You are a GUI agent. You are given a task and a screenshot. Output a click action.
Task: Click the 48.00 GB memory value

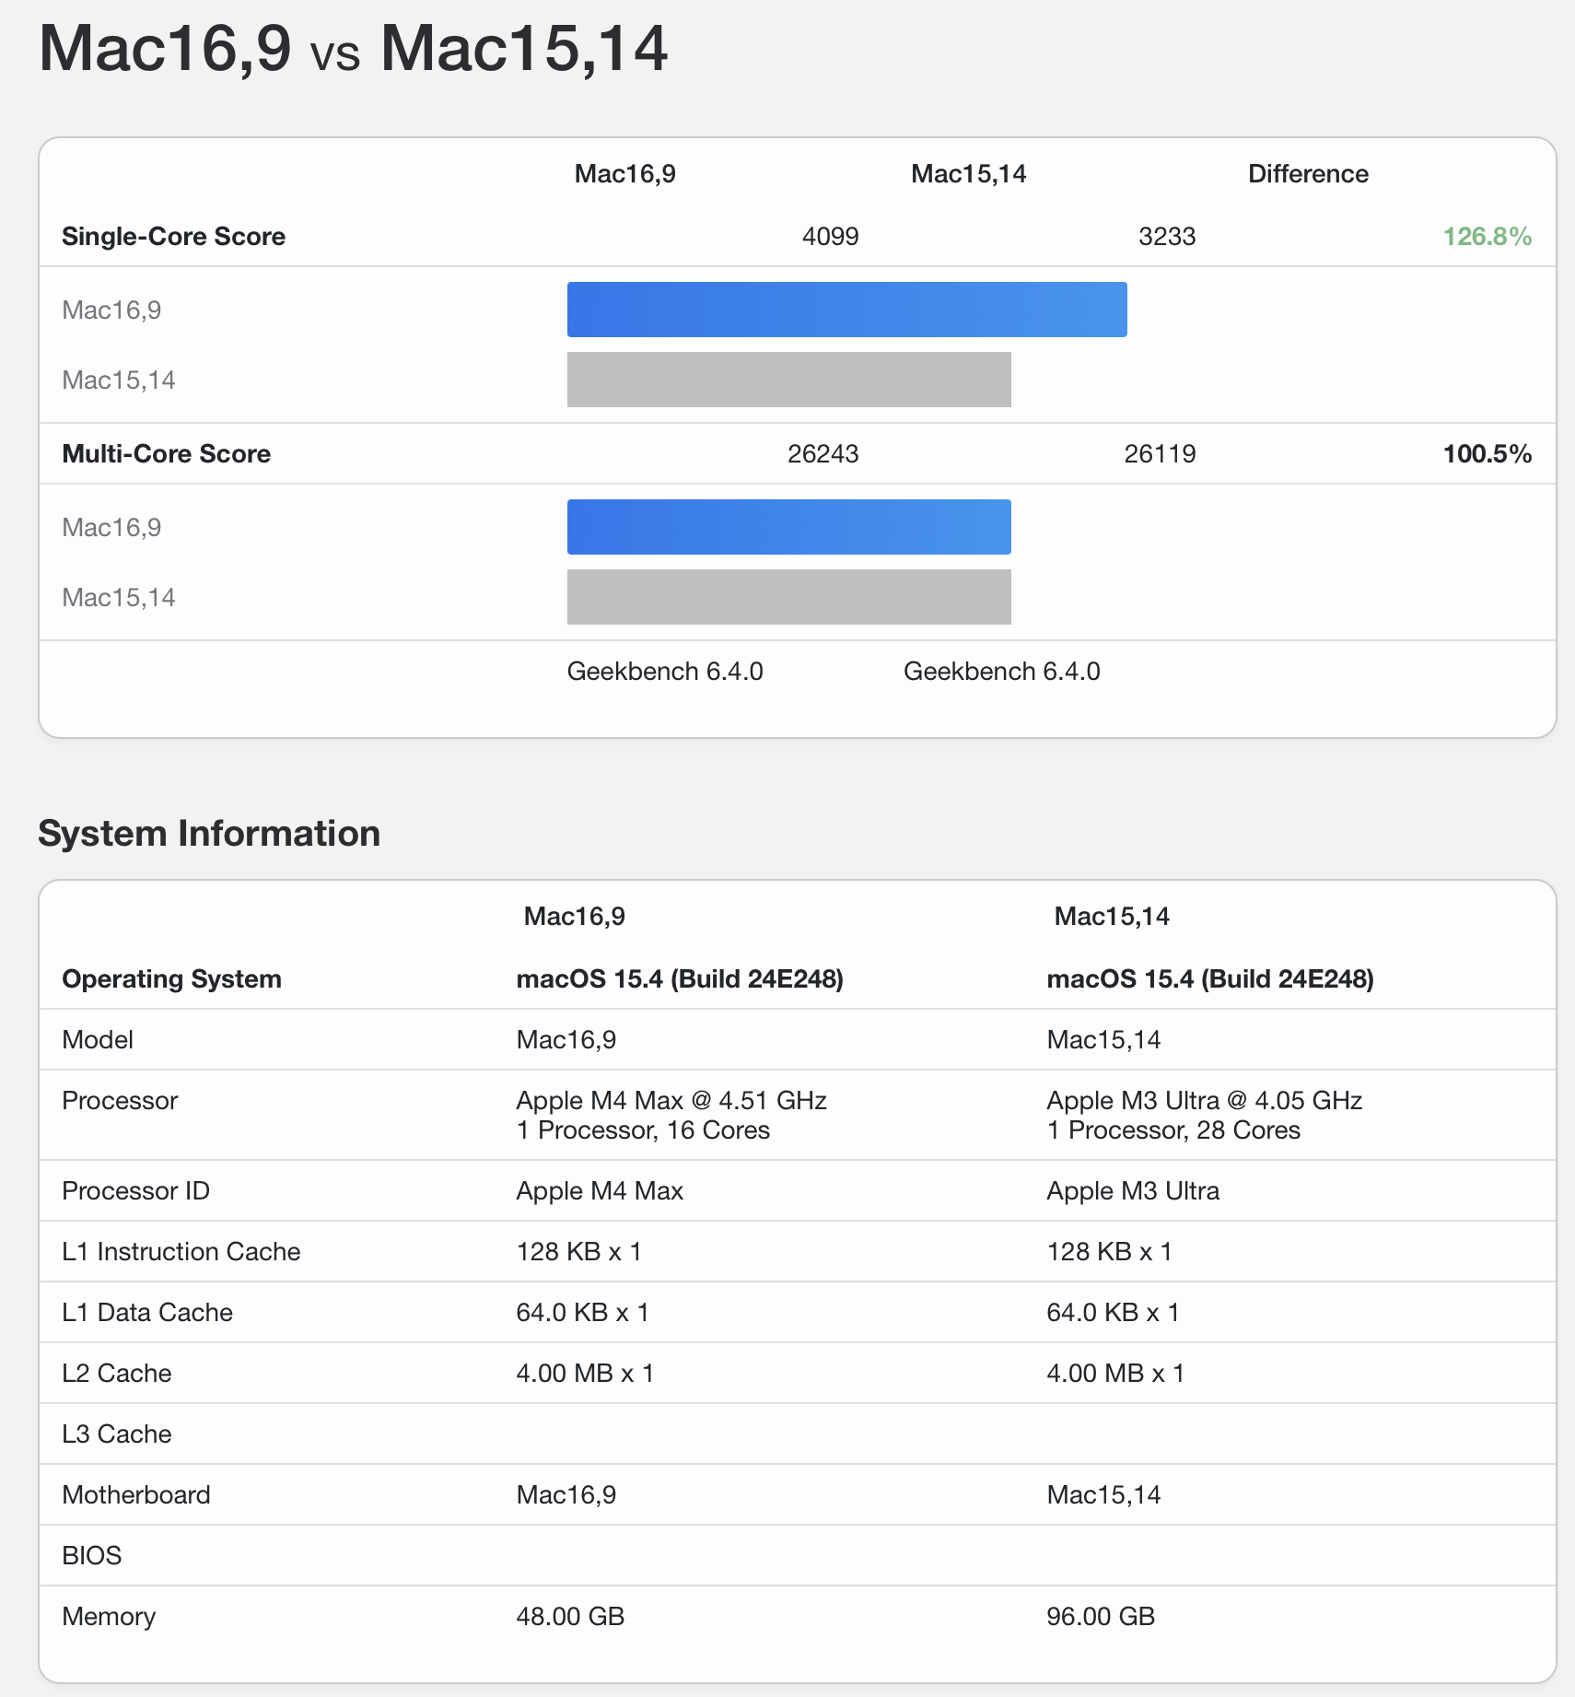pos(570,1617)
